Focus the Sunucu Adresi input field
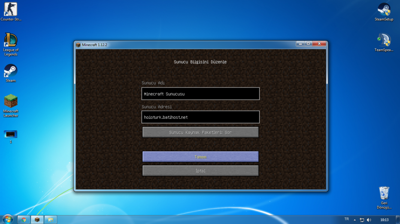This screenshot has height=224, width=400. pos(200,117)
